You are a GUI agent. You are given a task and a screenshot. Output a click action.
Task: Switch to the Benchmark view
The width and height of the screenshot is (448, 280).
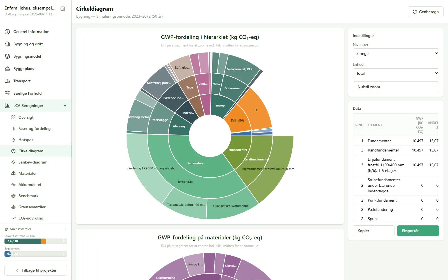[x=36, y=196]
